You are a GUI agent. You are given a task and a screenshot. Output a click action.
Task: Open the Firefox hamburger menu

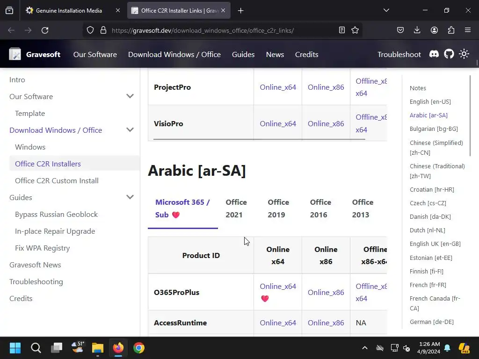[468, 30]
